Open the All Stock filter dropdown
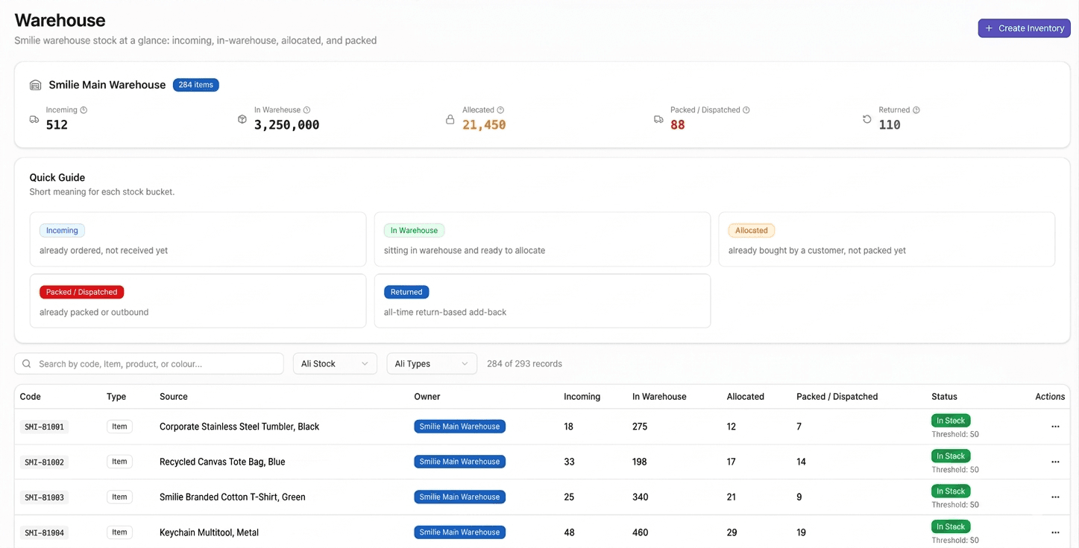The width and height of the screenshot is (1079, 548). 335,363
